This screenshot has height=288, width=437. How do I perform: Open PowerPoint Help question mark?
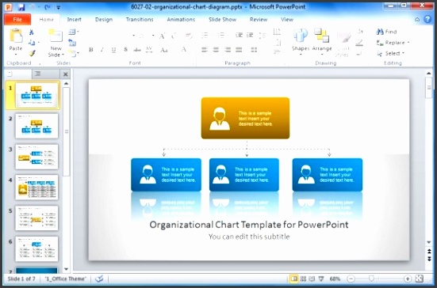[x=427, y=19]
